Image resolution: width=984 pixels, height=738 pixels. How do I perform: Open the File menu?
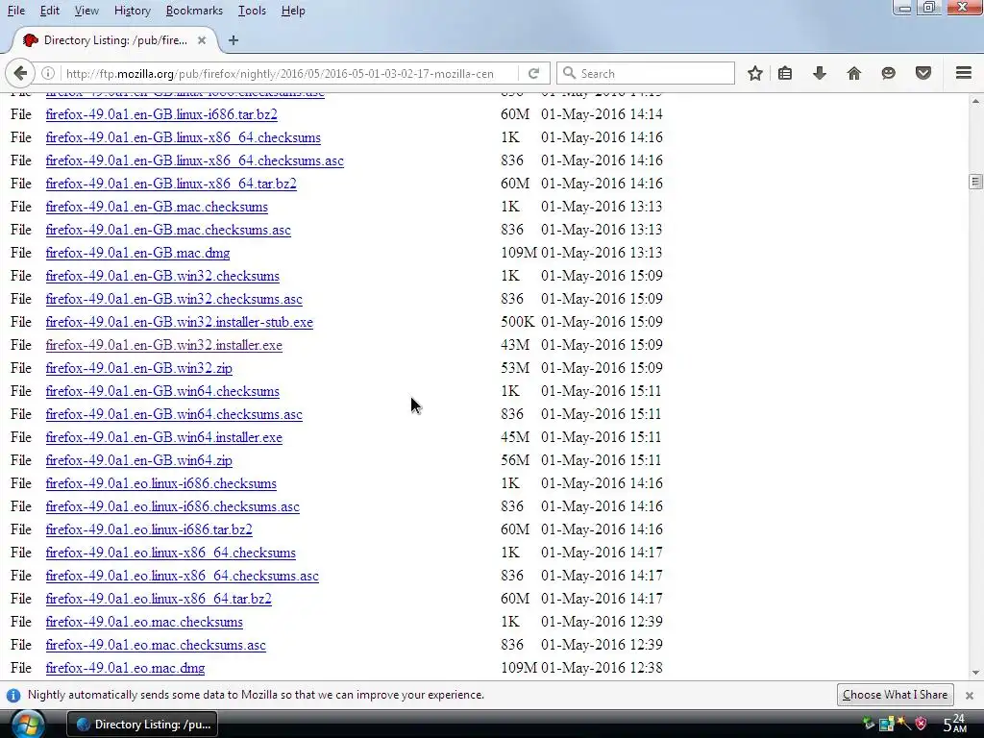pos(16,11)
